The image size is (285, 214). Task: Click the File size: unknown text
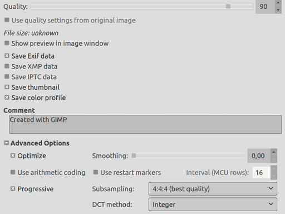coord(31,33)
